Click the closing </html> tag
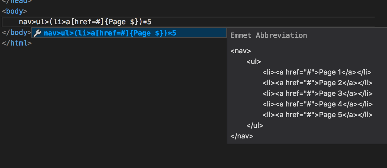 click(17, 43)
